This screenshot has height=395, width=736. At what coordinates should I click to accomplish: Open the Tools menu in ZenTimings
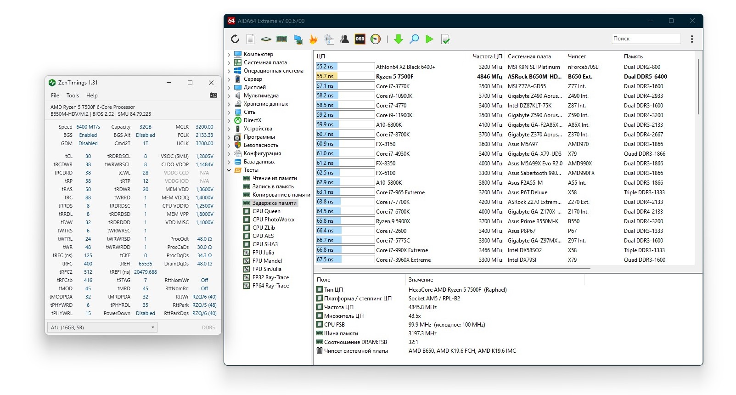pos(73,96)
